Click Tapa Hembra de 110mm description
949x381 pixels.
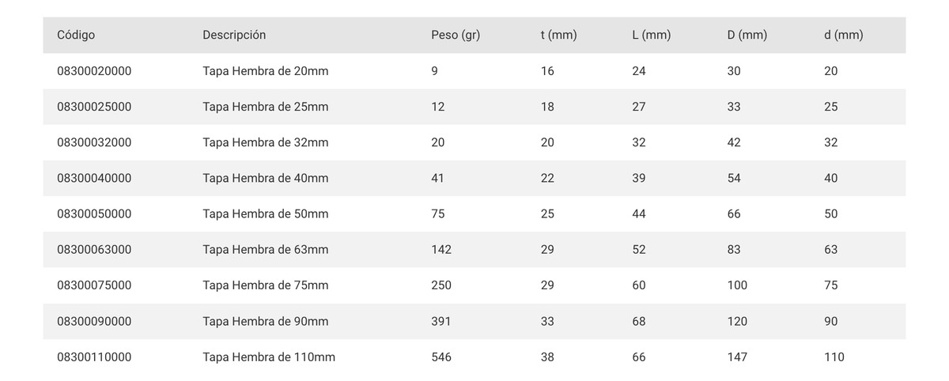point(269,357)
